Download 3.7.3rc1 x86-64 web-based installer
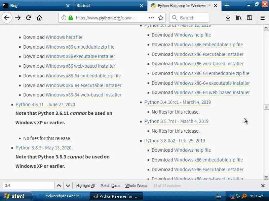This screenshot has width=269, height=201. click(212, 92)
